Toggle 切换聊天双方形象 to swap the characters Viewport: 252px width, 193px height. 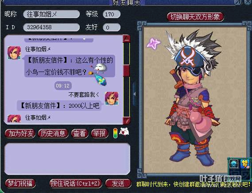point(195,17)
